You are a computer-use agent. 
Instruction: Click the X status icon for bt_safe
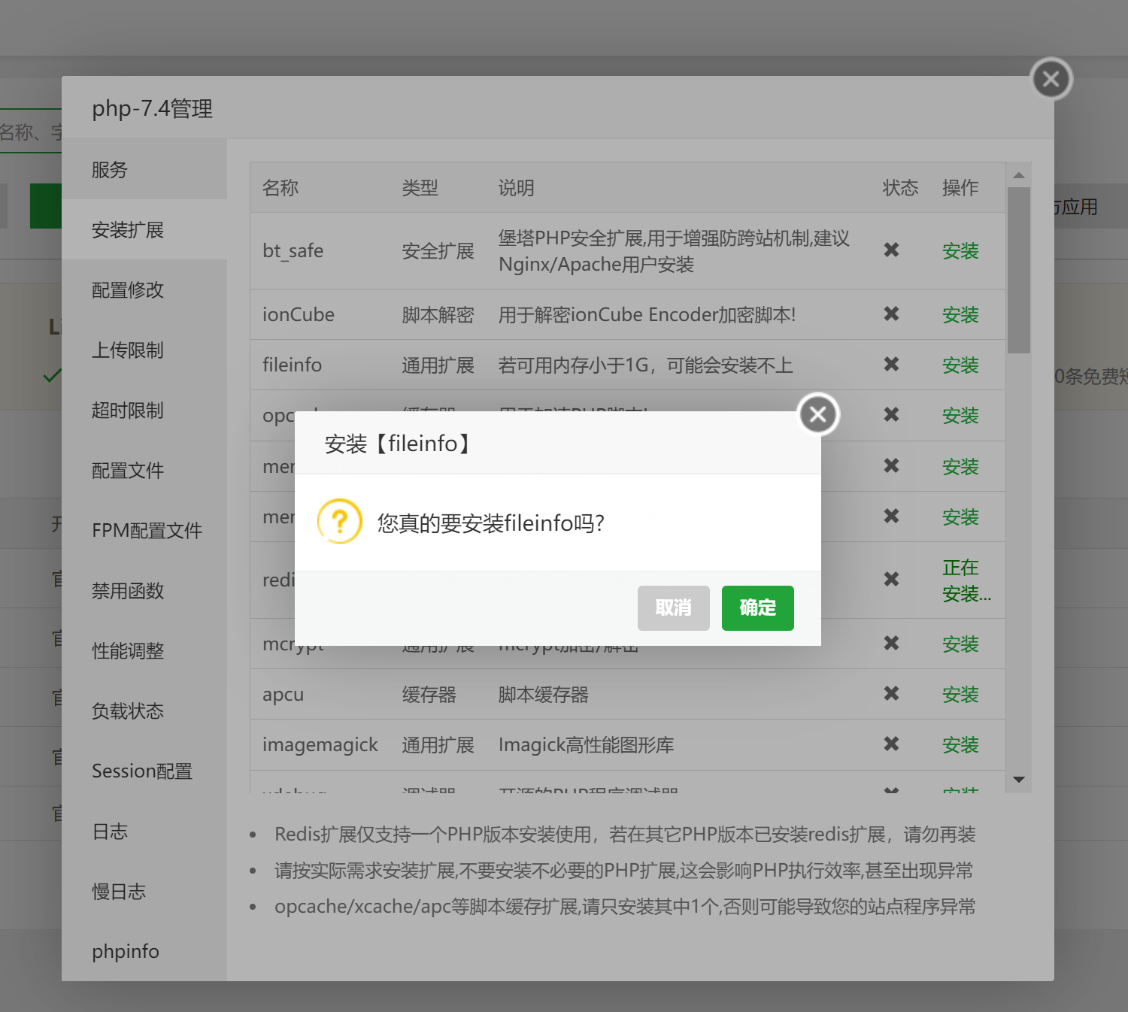(891, 250)
